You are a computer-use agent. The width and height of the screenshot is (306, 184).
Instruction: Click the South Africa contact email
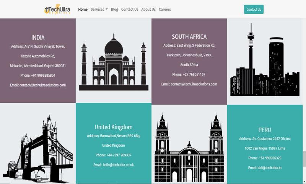[189, 84]
